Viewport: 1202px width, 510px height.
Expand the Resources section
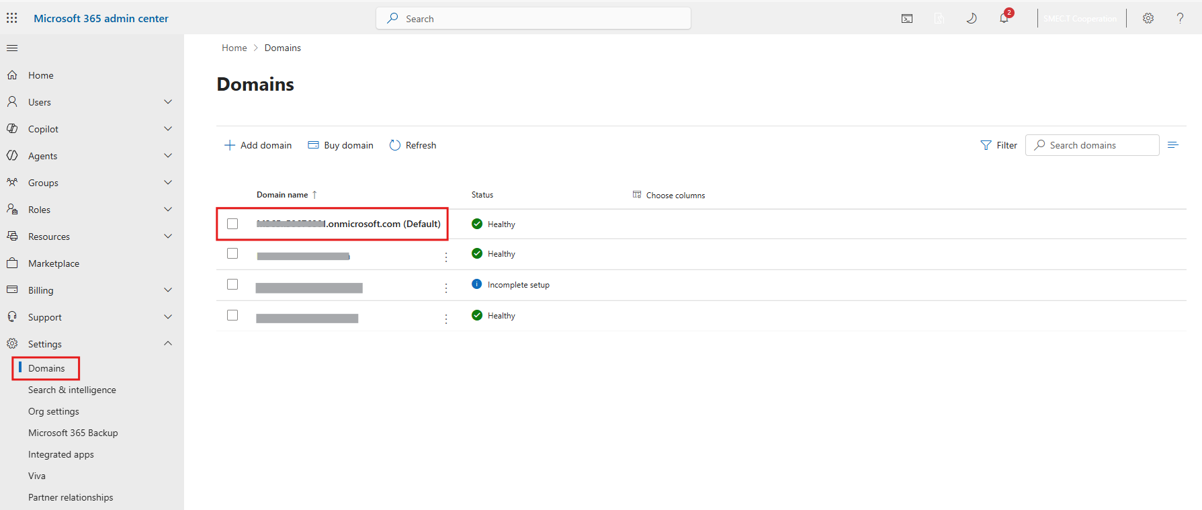tap(168, 237)
